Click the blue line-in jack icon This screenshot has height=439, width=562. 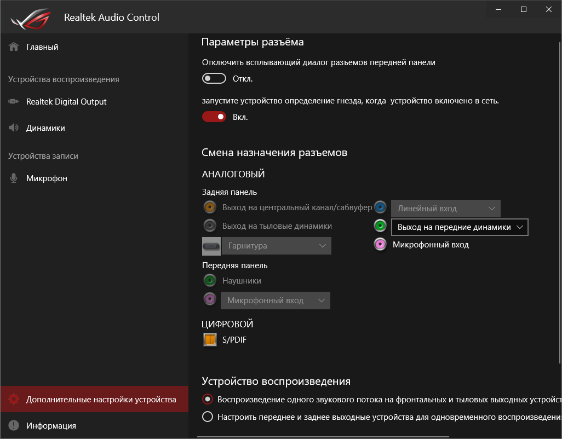pos(381,207)
